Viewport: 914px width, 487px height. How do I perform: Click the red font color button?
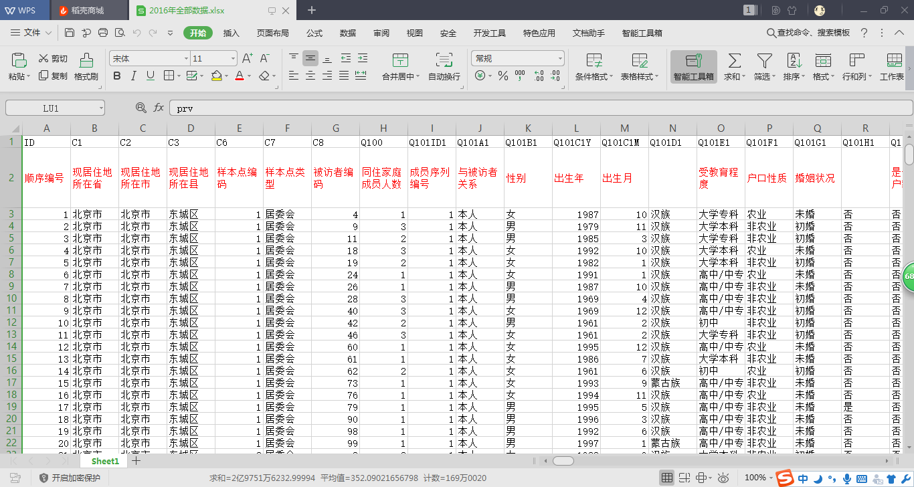(x=239, y=76)
